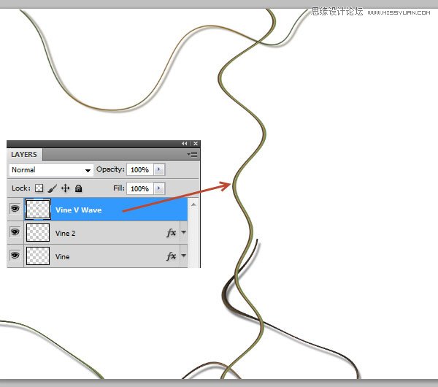Hide the Vine layer
438x387 pixels.
(x=15, y=255)
